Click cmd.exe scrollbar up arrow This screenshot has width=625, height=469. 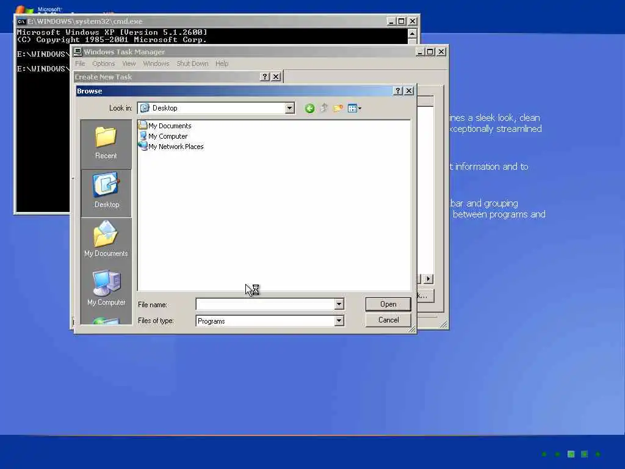coord(412,33)
